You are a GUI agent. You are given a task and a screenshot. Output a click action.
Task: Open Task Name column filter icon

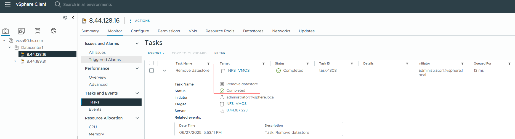(x=208, y=64)
